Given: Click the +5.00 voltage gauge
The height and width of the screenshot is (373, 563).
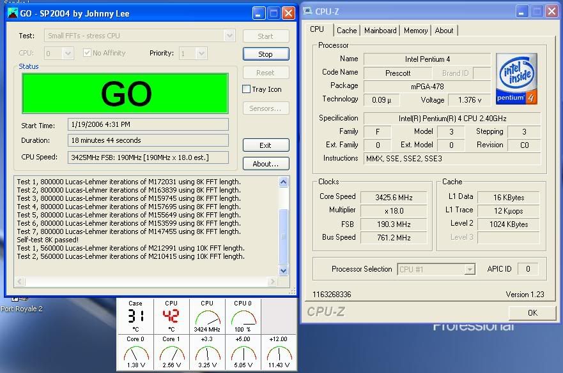Looking at the screenshot, I should click(x=243, y=353).
